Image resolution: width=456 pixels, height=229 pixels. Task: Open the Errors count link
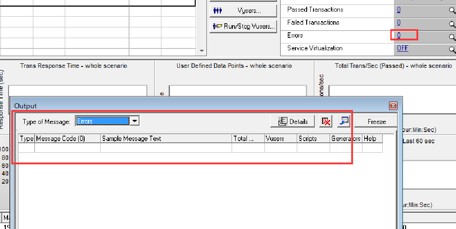click(399, 35)
